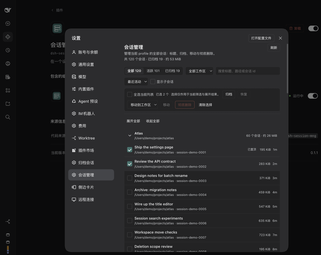
Task: Click the 插件市场 grid icon
Action: pos(74,150)
